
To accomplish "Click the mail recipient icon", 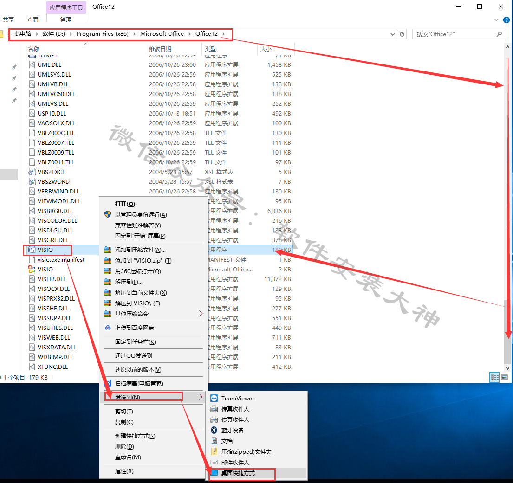I will (x=214, y=462).
